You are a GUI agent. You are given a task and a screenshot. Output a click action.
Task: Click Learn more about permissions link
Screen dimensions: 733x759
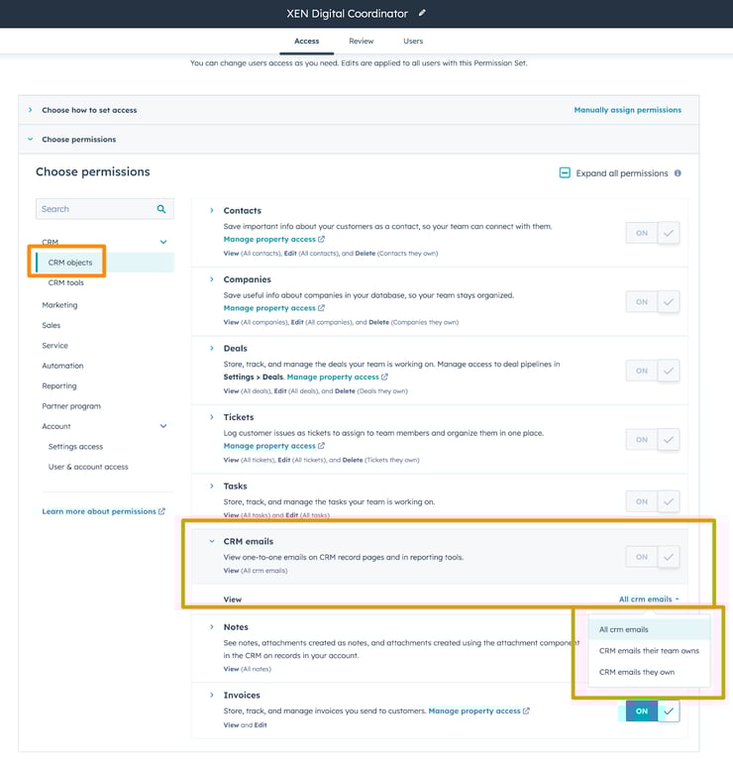coord(99,511)
